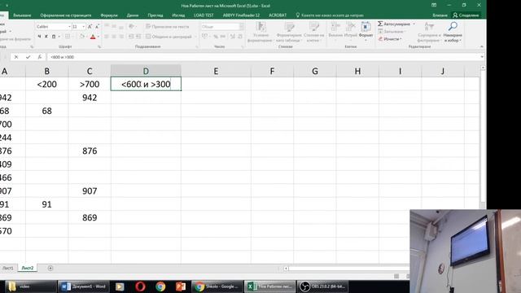Open PowerPoint from the taskbar
Image resolution: width=521 pixels, height=293 pixels.
point(181,286)
